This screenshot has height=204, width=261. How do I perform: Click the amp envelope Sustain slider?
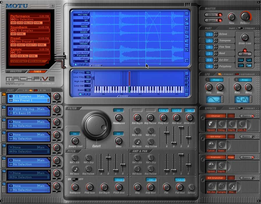click(x=181, y=155)
